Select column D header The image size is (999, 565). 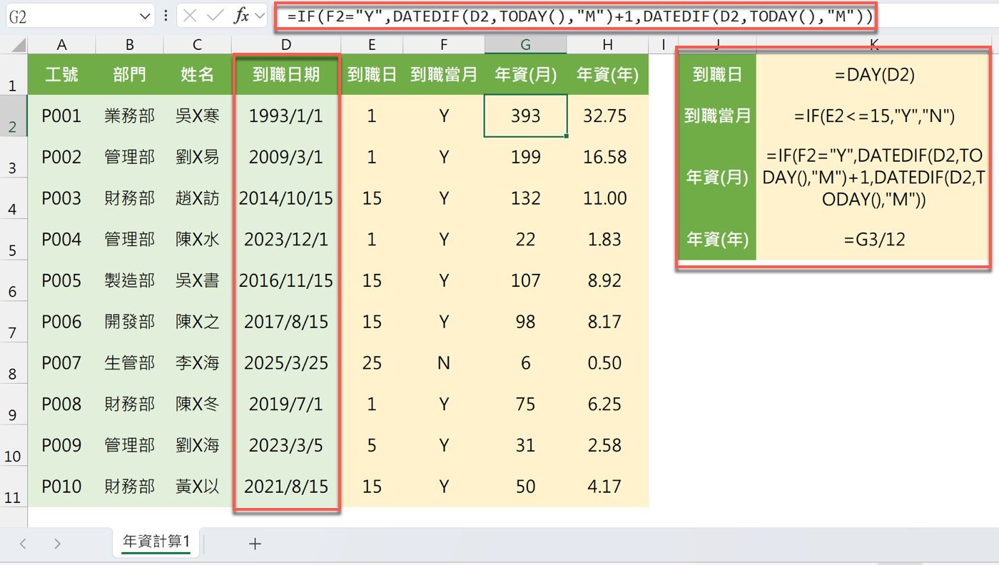pyautogui.click(x=286, y=44)
